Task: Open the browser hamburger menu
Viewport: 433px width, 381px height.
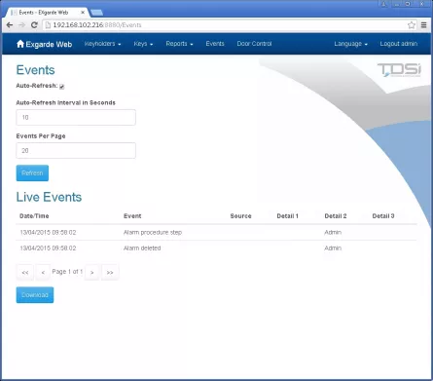Action: pyautogui.click(x=423, y=25)
